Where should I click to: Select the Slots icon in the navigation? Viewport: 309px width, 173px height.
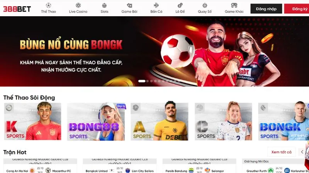pyautogui.click(x=104, y=5)
